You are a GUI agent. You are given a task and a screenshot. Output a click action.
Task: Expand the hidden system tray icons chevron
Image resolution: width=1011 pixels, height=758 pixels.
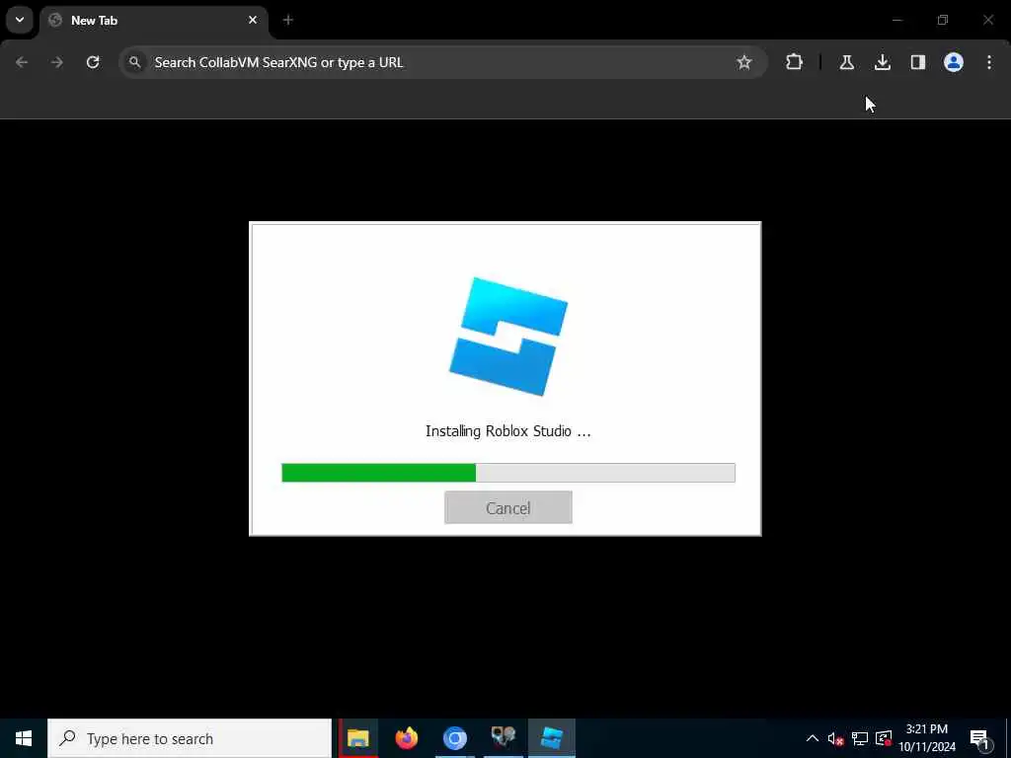[x=813, y=738]
